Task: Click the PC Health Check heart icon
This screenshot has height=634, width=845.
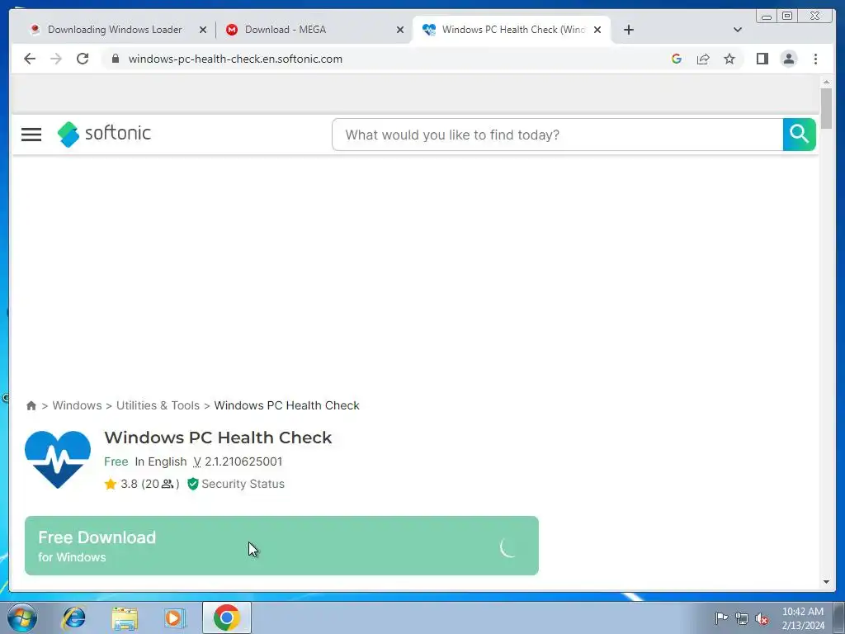Action: pos(58,459)
